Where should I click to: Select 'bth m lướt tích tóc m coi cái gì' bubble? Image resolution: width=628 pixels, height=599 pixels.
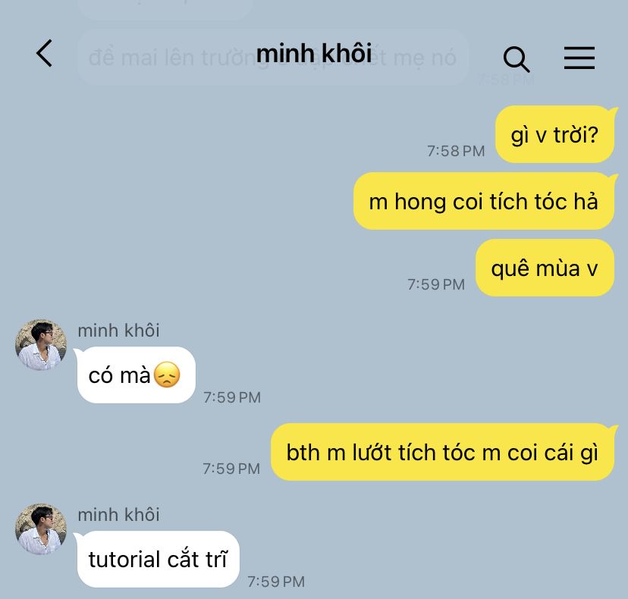point(443,452)
